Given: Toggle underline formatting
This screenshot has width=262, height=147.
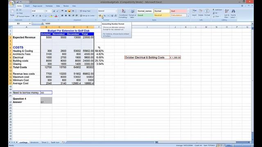Looking at the screenshot, I should [x=40, y=16].
